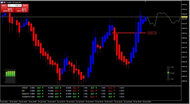The image size is (190, 104).
Task: Click the 2886.66 price scale value
Action: pos(184,81)
